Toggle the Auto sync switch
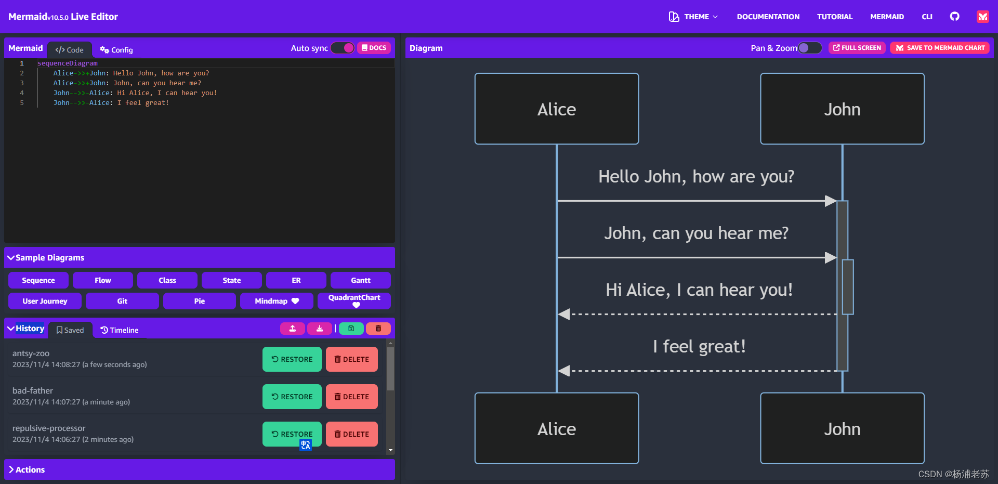The height and width of the screenshot is (484, 998). point(343,48)
